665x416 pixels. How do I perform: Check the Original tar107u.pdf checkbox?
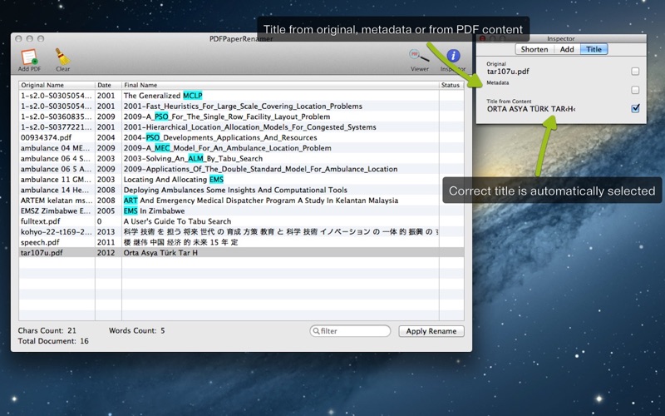click(x=635, y=72)
